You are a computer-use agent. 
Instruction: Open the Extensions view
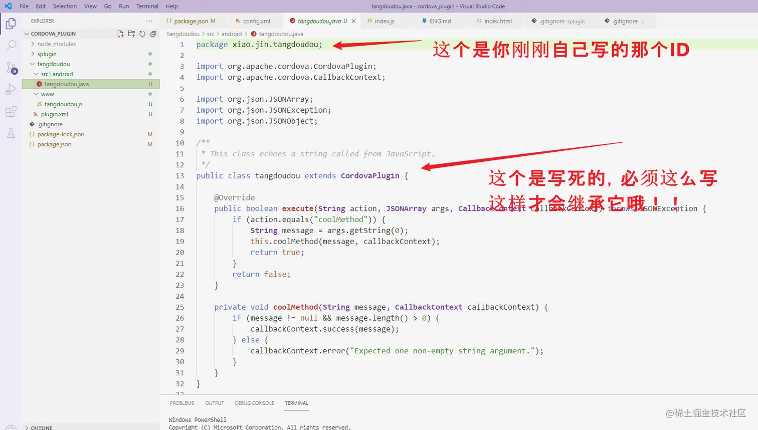pyautogui.click(x=11, y=111)
